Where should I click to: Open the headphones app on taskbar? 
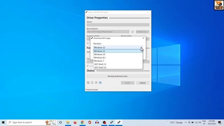97,122
